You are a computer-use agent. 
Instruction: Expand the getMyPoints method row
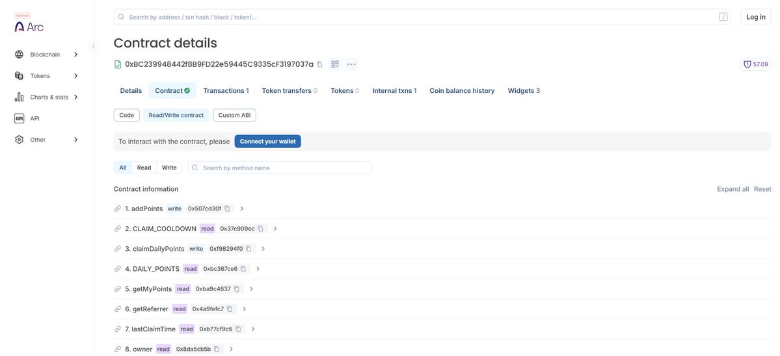251,289
